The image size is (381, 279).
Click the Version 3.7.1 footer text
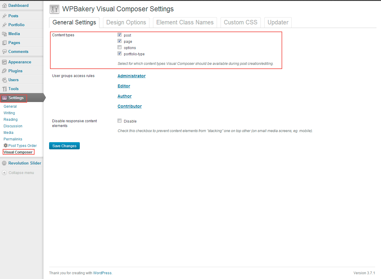click(x=364, y=273)
